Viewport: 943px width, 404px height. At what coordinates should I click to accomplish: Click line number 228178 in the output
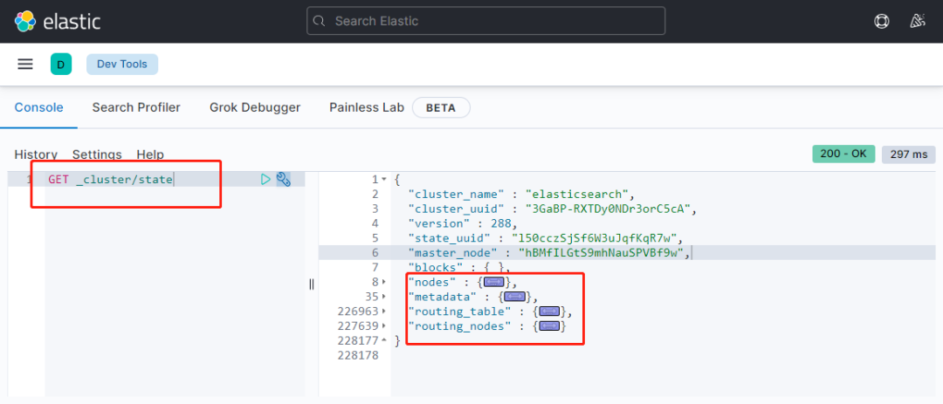tap(359, 355)
